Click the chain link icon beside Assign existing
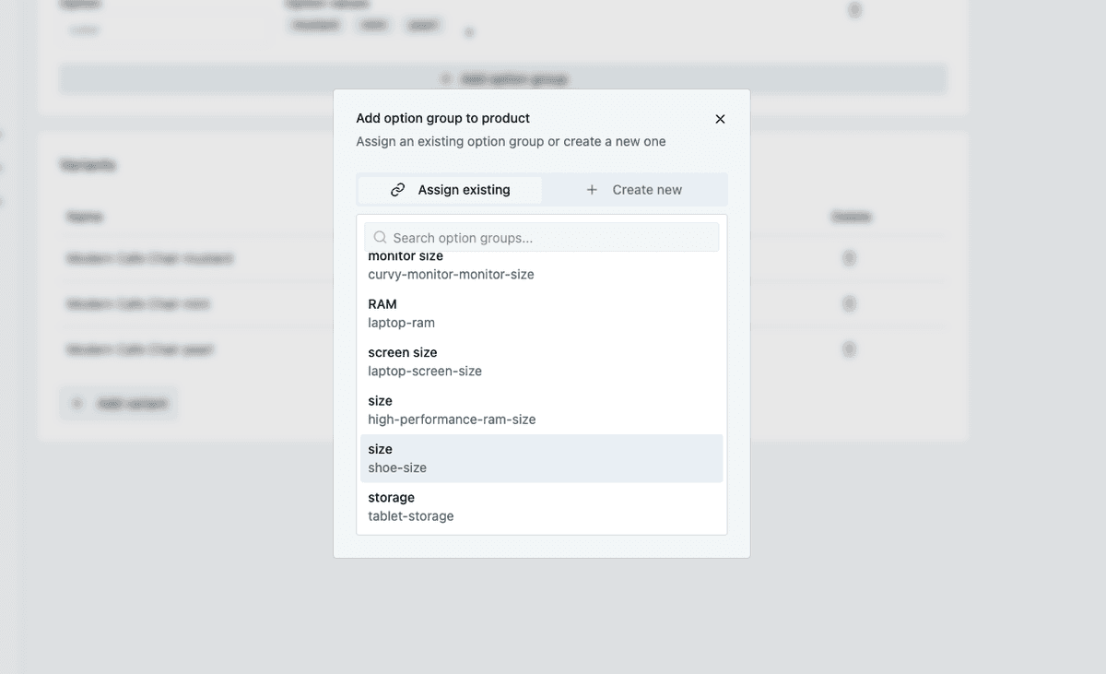The image size is (1106, 674). click(x=398, y=190)
